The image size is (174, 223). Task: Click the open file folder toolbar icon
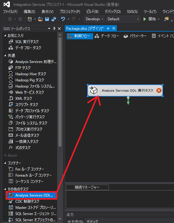tap(40, 19)
